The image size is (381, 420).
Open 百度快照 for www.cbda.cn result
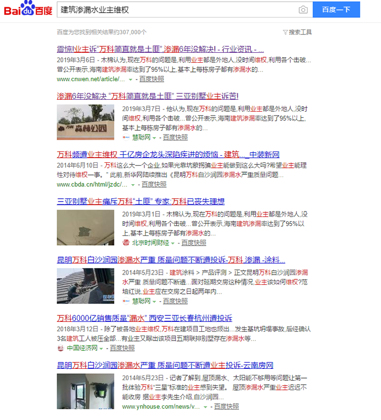point(154,184)
